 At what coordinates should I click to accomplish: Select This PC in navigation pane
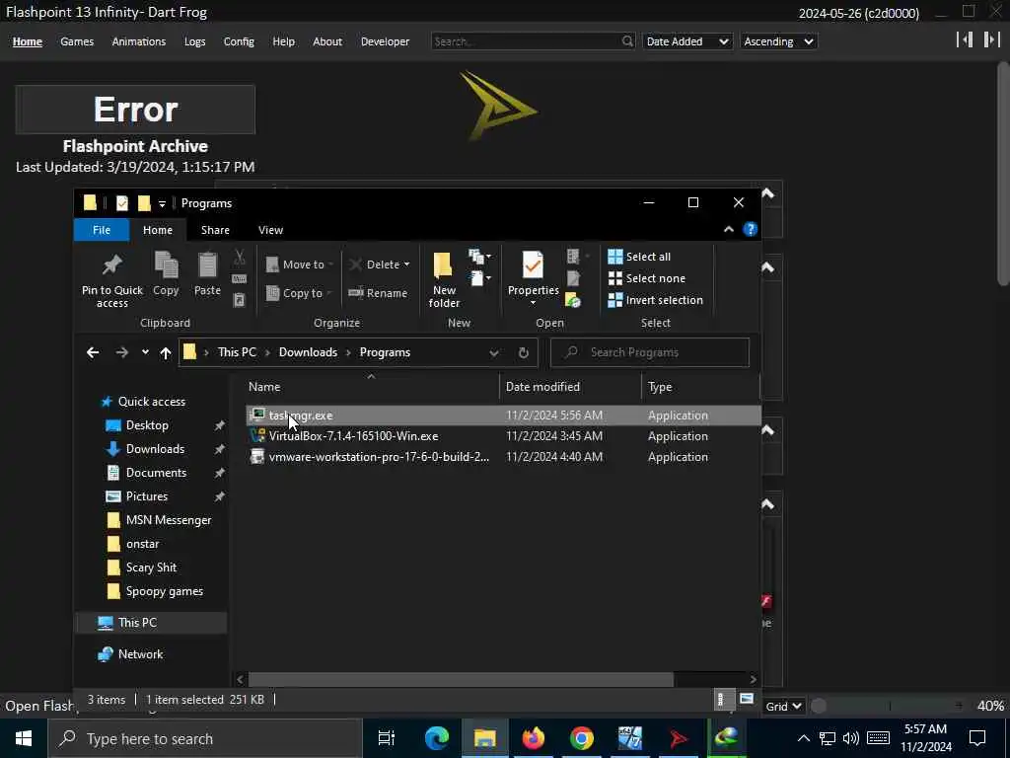136,623
